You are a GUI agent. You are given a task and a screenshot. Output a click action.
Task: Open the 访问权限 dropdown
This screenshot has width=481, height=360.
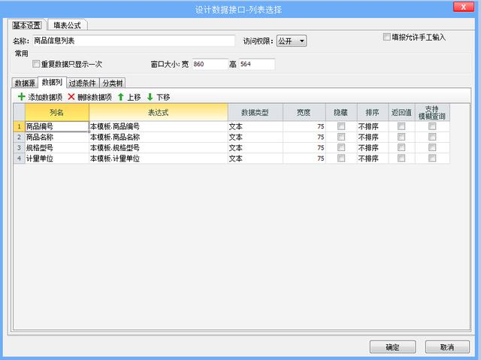tap(292, 41)
